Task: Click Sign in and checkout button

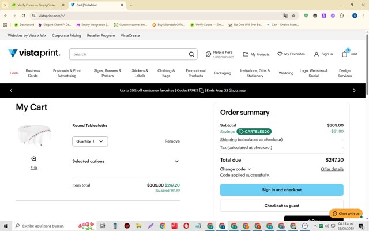Action: click(282, 190)
